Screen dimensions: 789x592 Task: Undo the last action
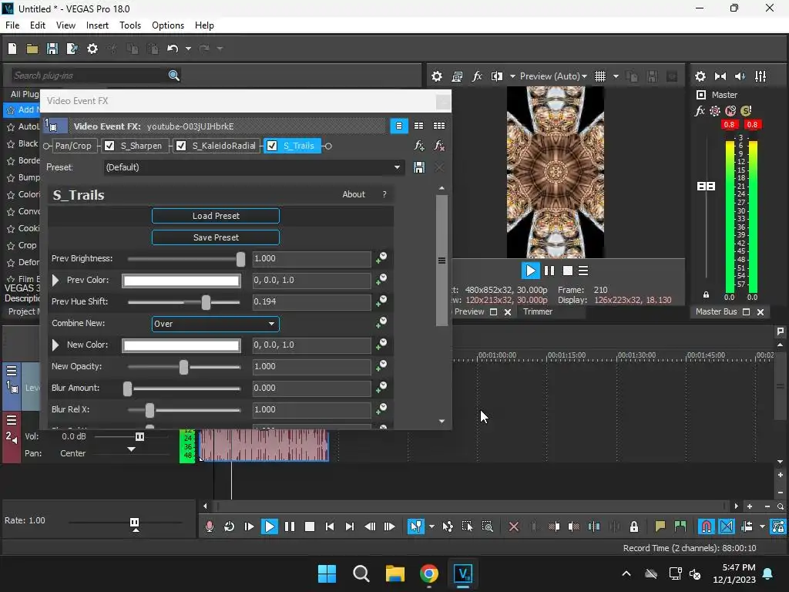pos(173,49)
